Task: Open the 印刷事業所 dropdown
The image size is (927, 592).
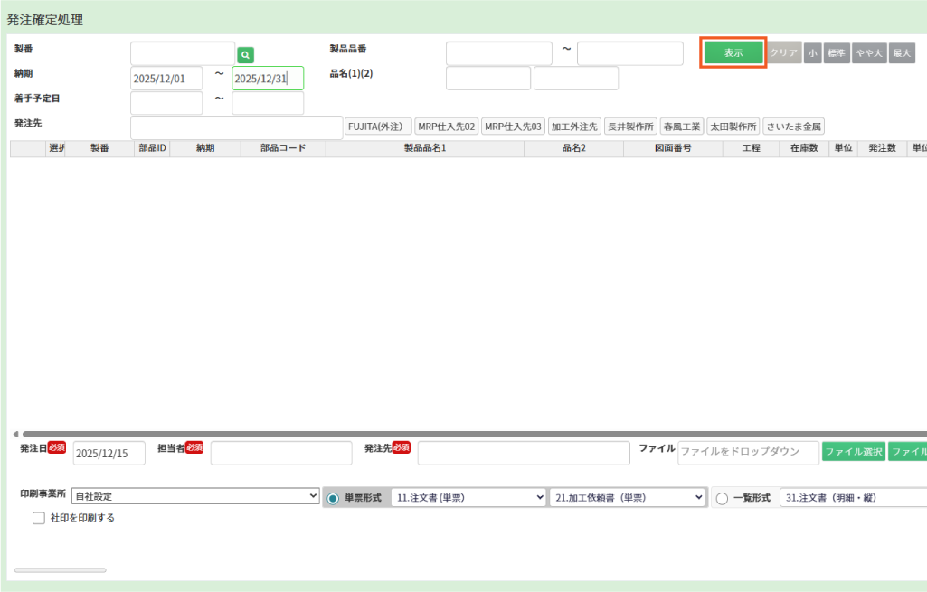Action: coord(195,496)
